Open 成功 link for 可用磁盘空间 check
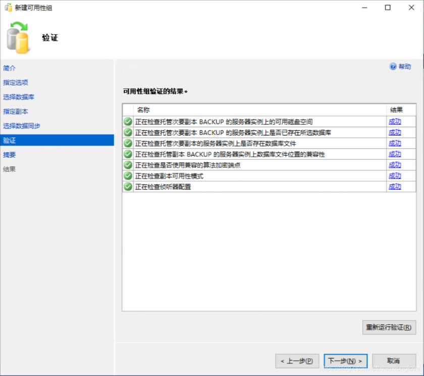Viewport: 424px width, 376px height. [x=395, y=122]
